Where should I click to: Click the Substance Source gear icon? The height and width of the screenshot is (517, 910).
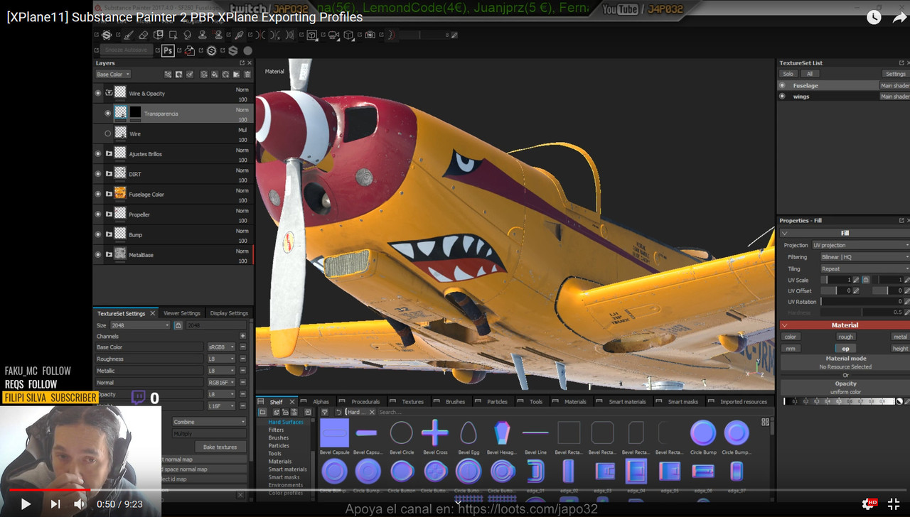[211, 50]
